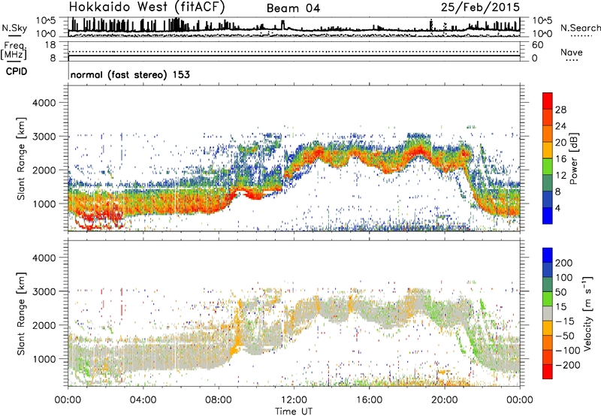The height and width of the screenshot is (416, 601).
Task: Click the 'Freq. [MHz]' axis label
Action: click(14, 51)
